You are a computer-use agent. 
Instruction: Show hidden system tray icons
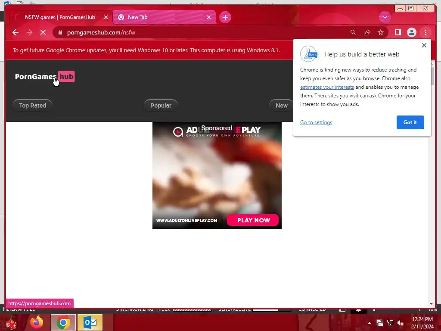[369, 323]
